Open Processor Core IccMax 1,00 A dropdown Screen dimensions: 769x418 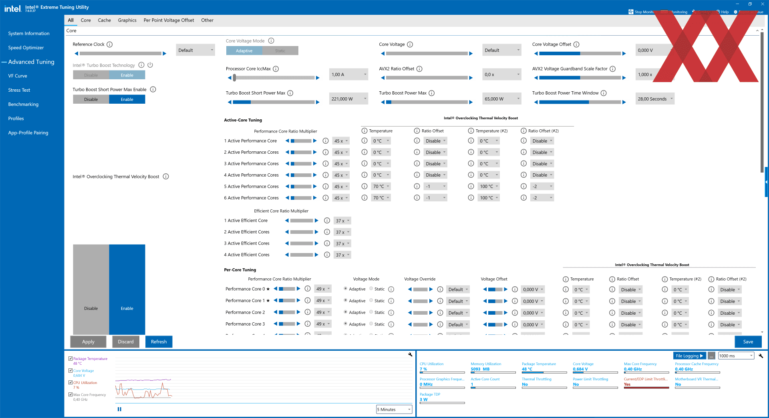point(348,74)
